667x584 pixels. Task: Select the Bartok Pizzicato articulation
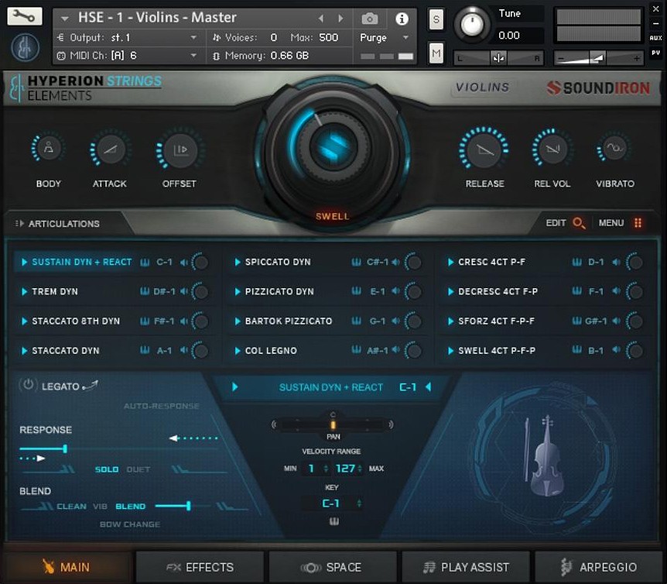point(289,321)
